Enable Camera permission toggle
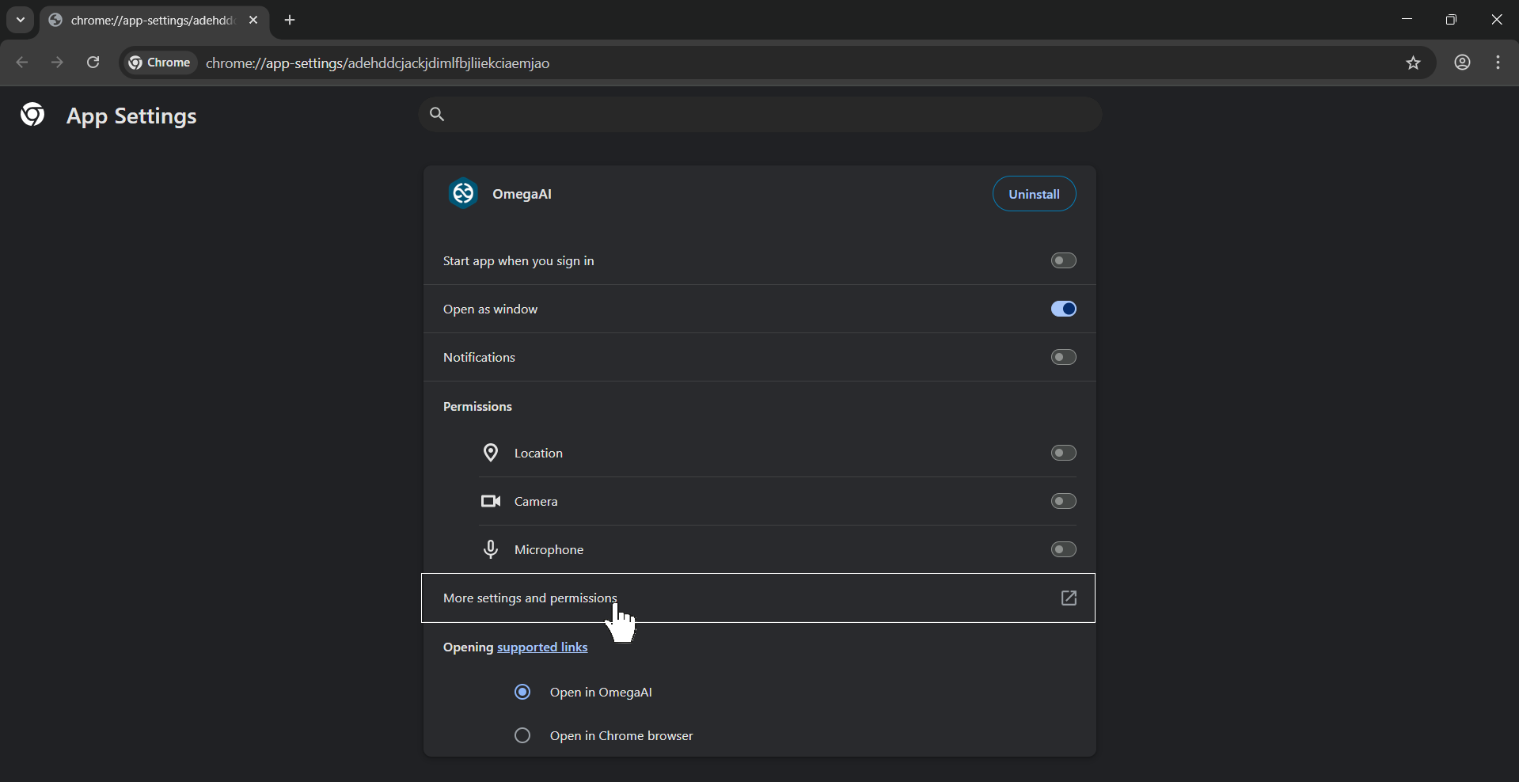The height and width of the screenshot is (782, 1519). coord(1063,501)
